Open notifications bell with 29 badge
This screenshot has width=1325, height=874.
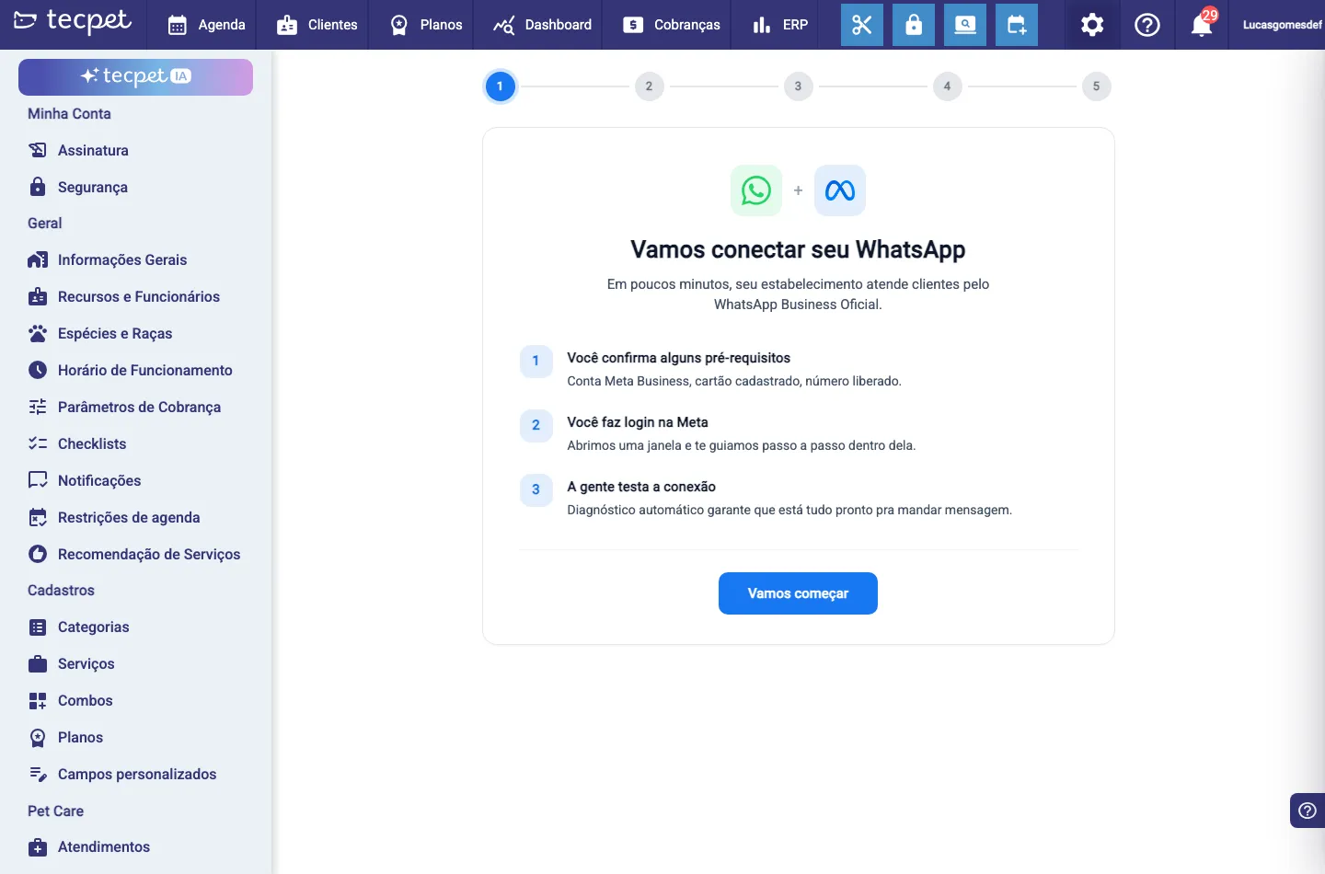[1202, 24]
